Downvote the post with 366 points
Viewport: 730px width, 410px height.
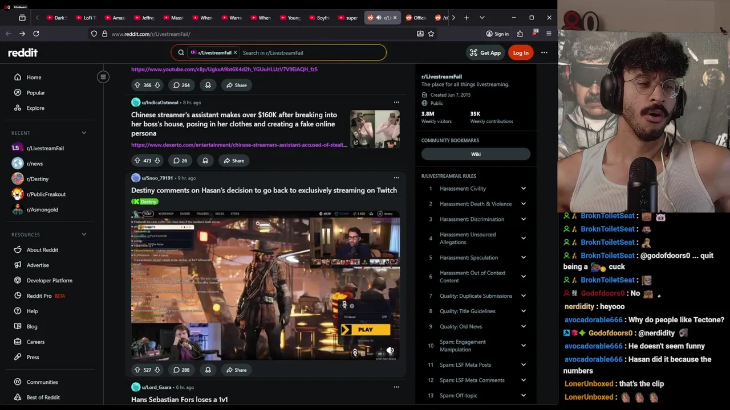point(157,85)
